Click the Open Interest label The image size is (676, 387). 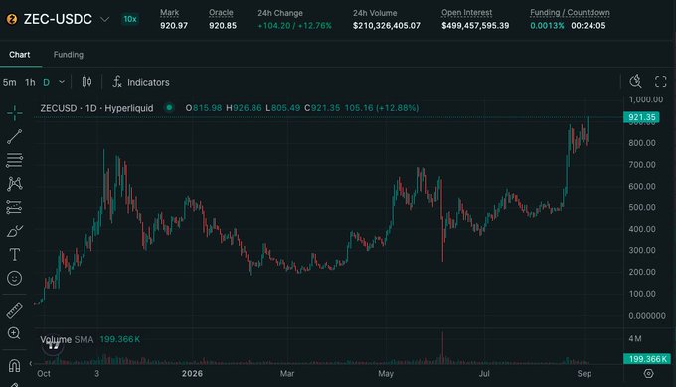(x=466, y=13)
